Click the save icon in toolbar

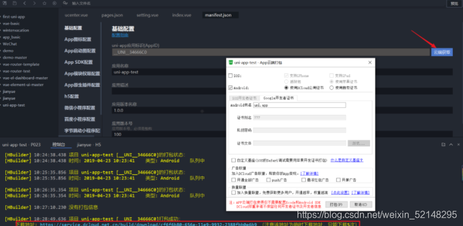click(x=15, y=3)
